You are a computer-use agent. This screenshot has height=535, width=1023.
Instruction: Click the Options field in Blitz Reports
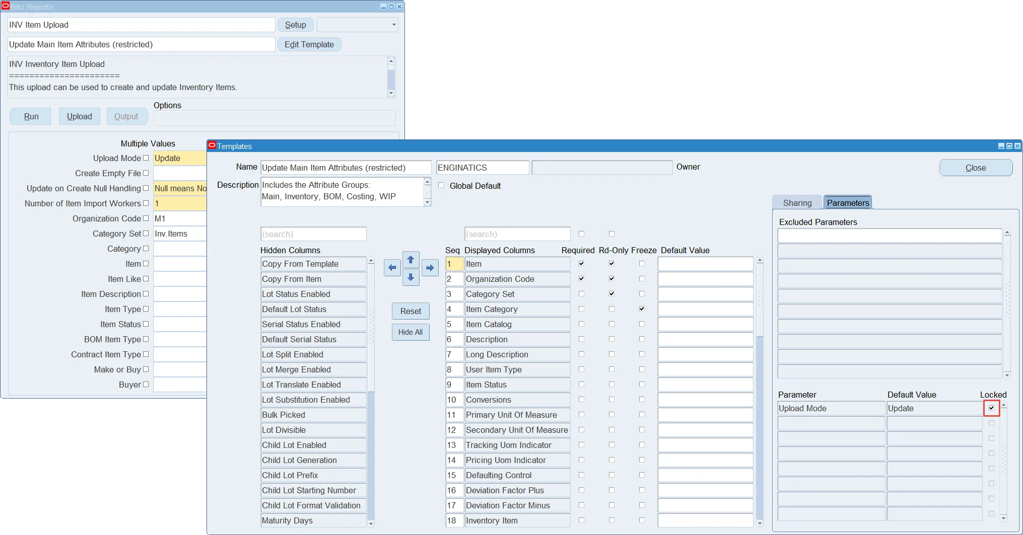pyautogui.click(x=275, y=118)
